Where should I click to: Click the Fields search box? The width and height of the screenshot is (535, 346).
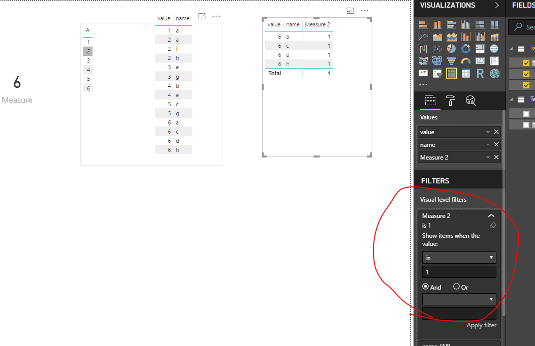click(522, 26)
